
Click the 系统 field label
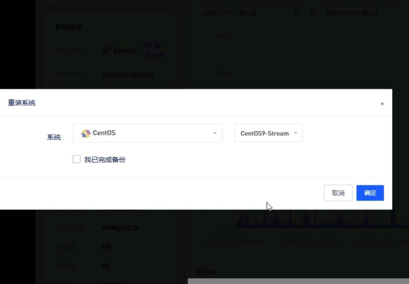(x=54, y=137)
